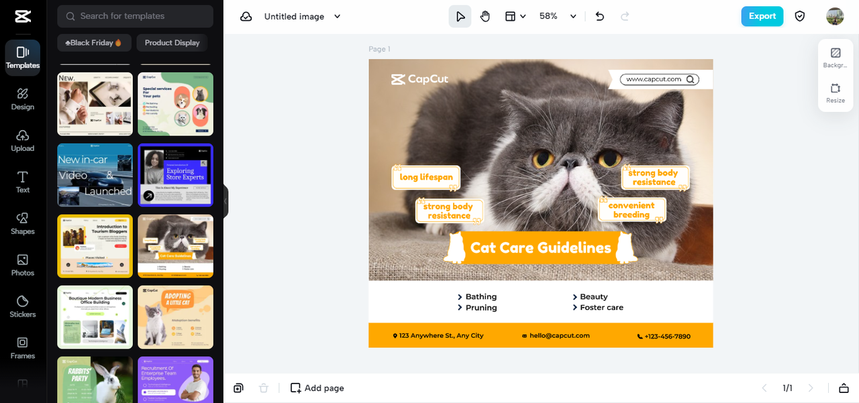This screenshot has width=859, height=403.
Task: Choose the Exploring Store Experts template
Action: point(176,174)
